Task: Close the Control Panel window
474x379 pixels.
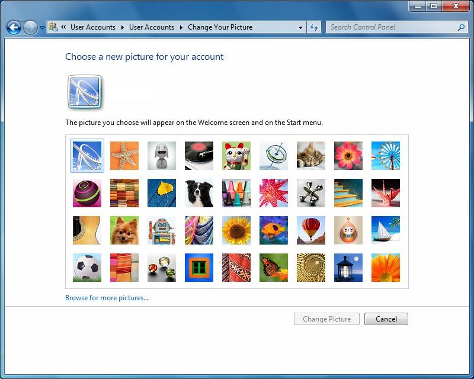Action: [x=456, y=6]
